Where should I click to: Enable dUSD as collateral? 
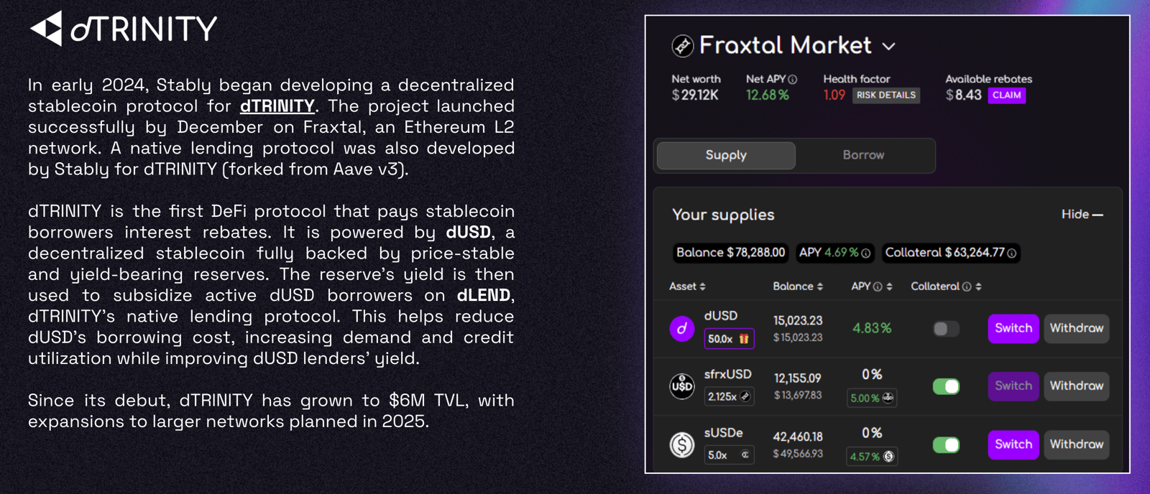[946, 329]
